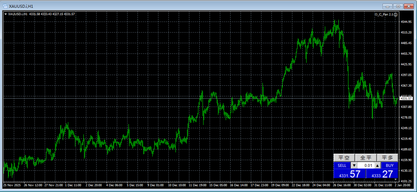The height and width of the screenshot is (192, 417).
Task: Minimize the XAUUSD.i,H1 chart window
Action: [387, 6]
